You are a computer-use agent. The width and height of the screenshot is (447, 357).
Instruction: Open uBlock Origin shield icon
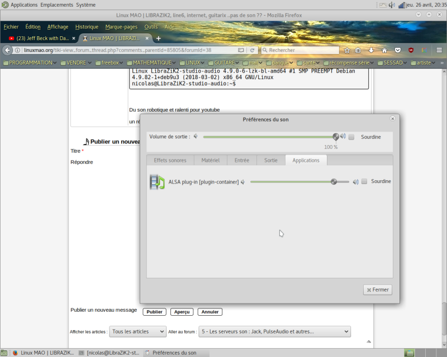coord(411,50)
